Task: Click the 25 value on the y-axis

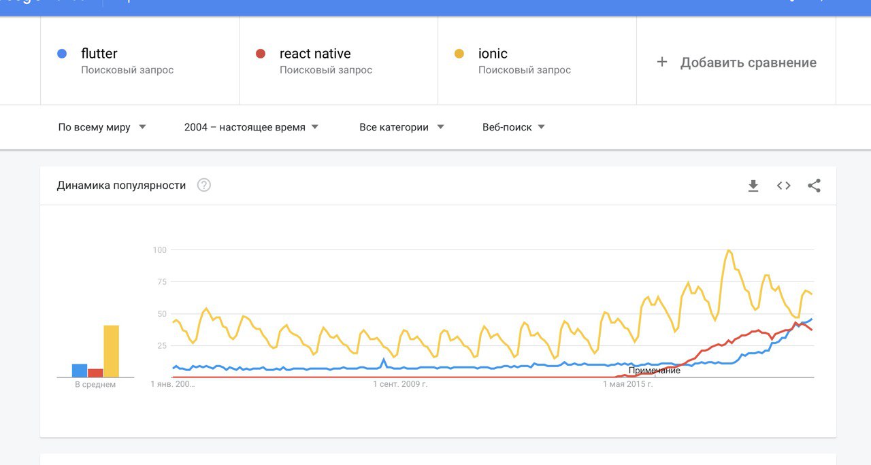Action: tap(162, 346)
